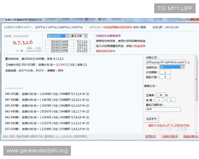Viewport: 199px width, 159px height.
Task: Select table row 20160313049 with 9,7,3,1,6
Action: coord(68,42)
